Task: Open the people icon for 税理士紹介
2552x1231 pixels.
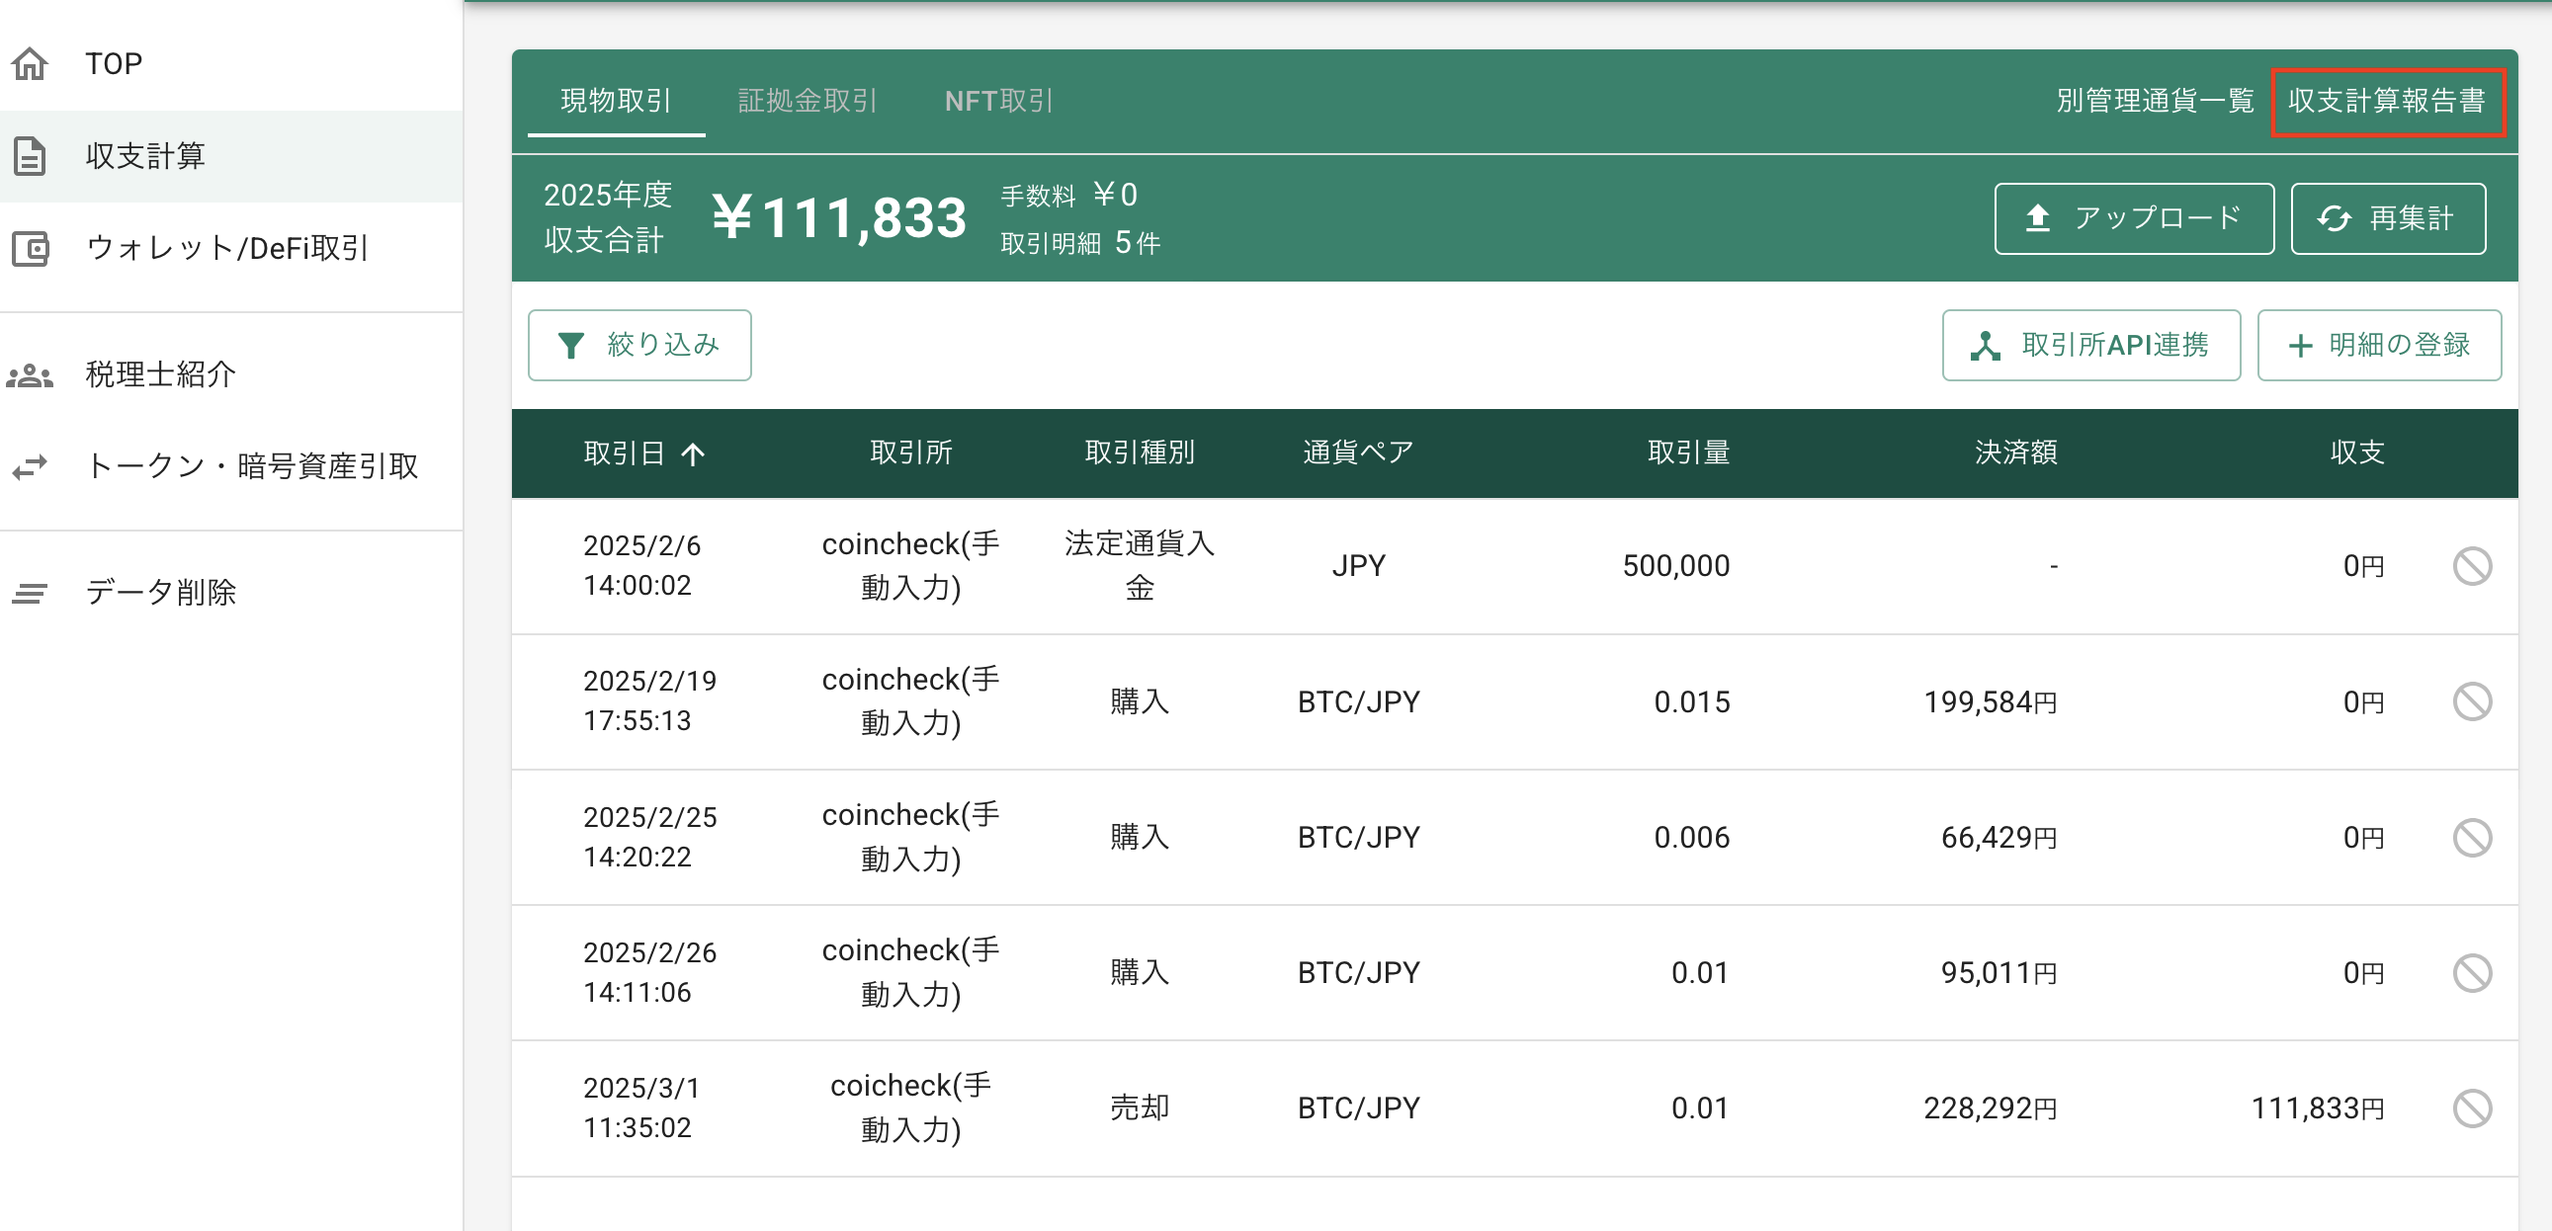Action: [30, 375]
